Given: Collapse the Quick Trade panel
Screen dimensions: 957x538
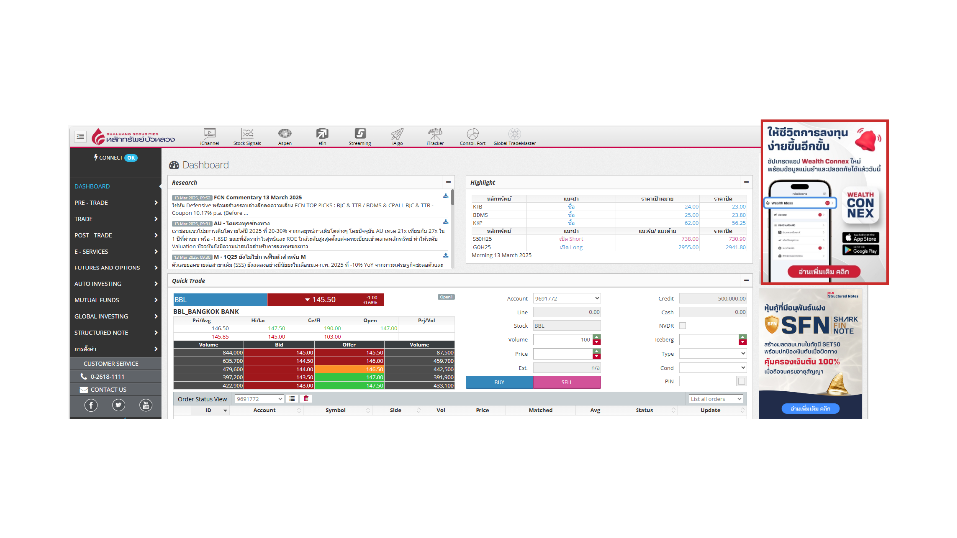Looking at the screenshot, I should [746, 280].
